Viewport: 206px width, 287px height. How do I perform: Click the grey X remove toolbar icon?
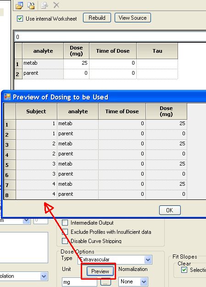[56, 5]
